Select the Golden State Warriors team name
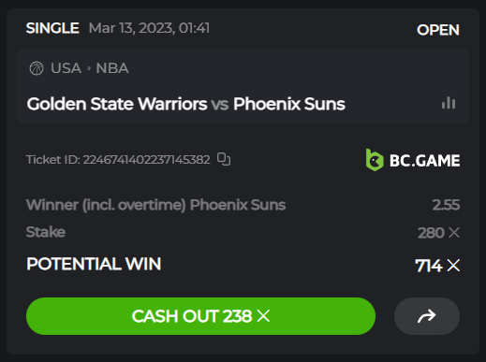The height and width of the screenshot is (362, 486). [117, 104]
